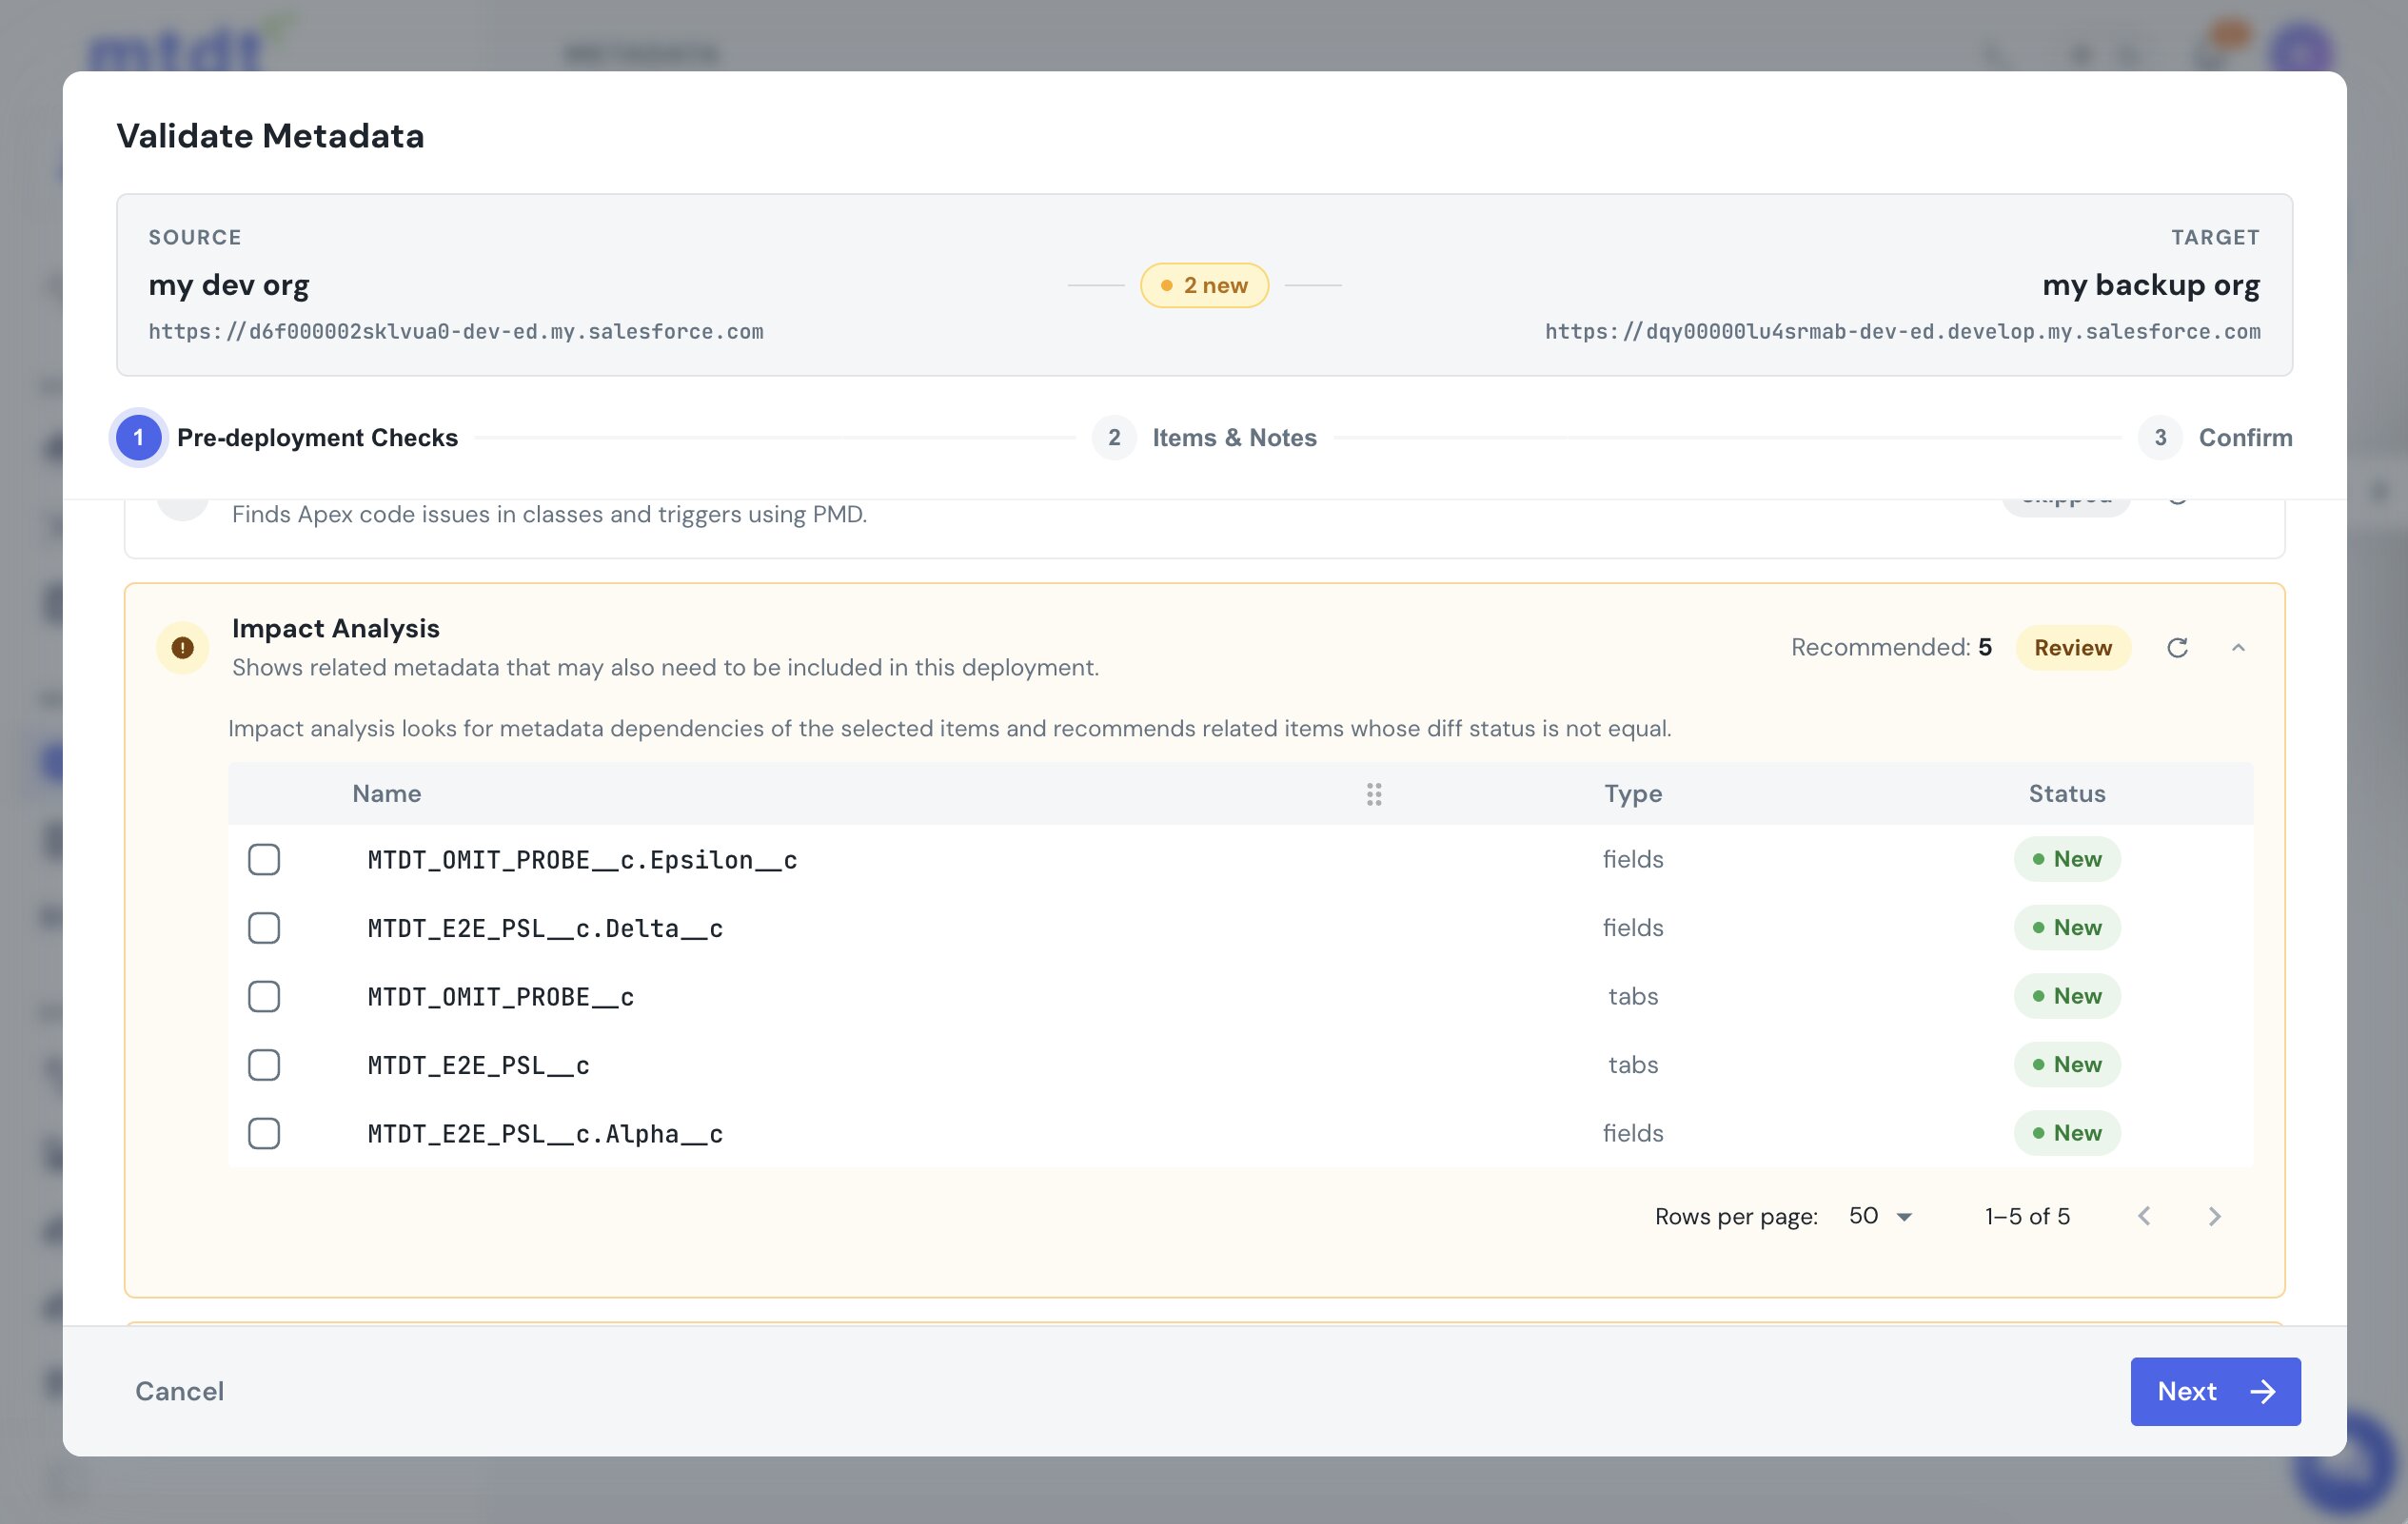Click the Impact Analysis title
2408x1524 pixels.
[336, 629]
